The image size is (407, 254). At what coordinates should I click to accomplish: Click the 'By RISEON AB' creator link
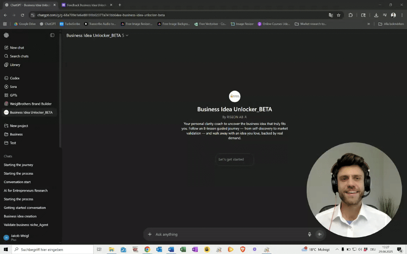point(235,117)
